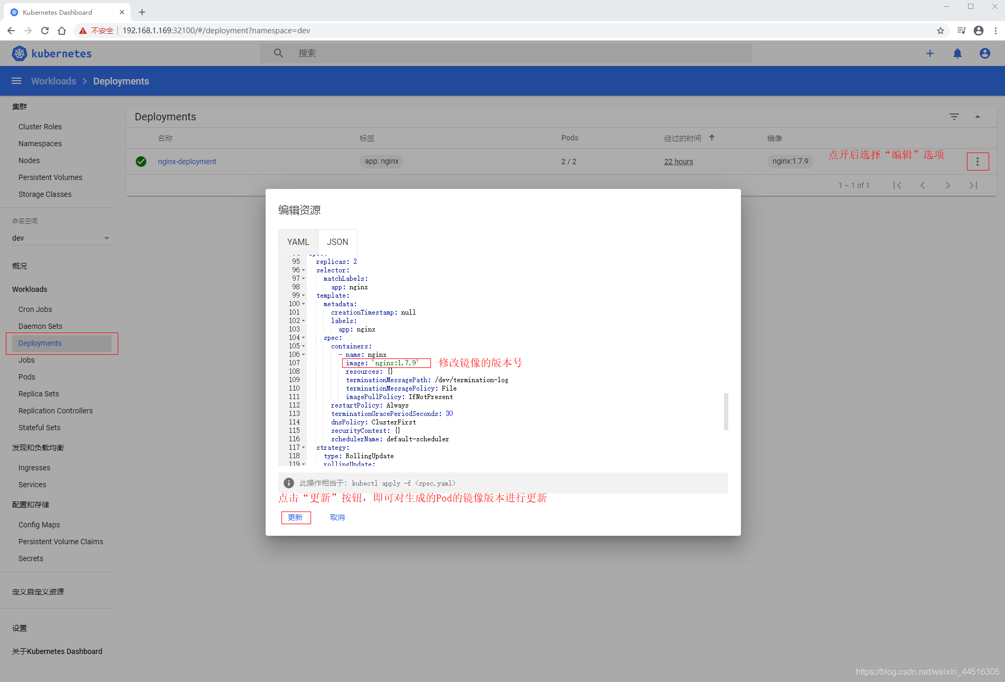Open the notifications bell
The image size is (1005, 682).
957,53
